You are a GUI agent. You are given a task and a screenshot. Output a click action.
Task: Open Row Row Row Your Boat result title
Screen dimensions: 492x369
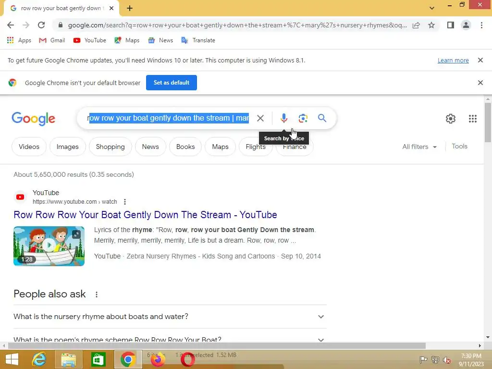click(x=145, y=215)
